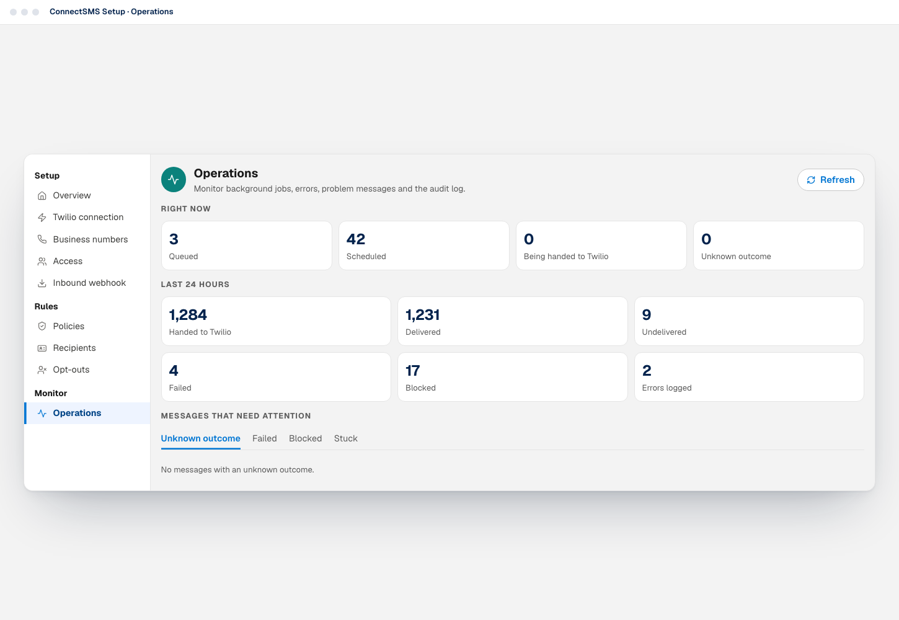Show the Stuck messages tab
899x620 pixels.
[x=346, y=438]
